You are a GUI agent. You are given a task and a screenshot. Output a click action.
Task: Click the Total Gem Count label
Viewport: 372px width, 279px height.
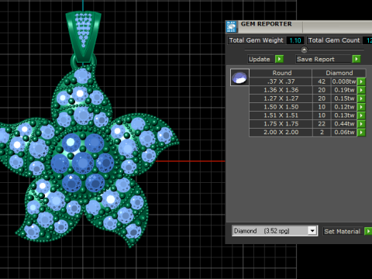click(334, 40)
